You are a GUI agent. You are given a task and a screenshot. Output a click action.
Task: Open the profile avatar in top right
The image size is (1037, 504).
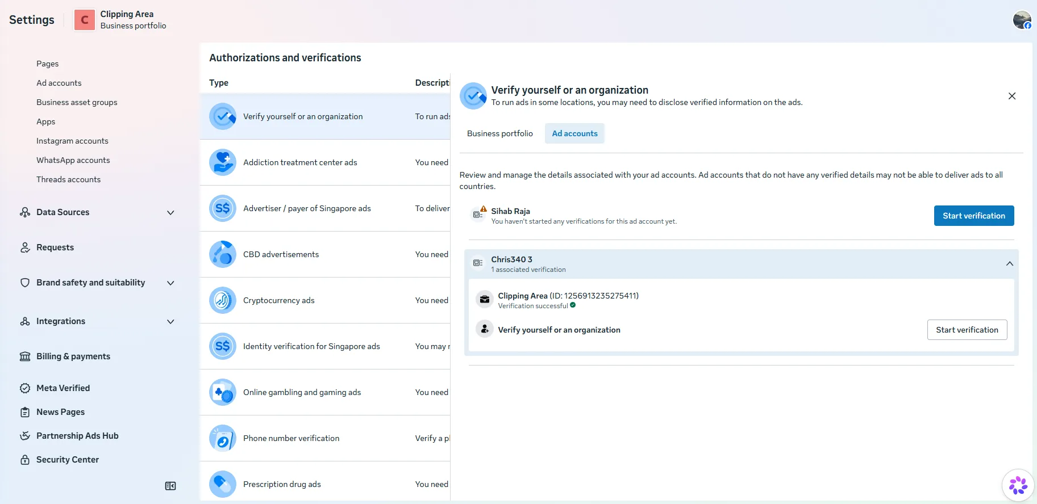click(1022, 20)
